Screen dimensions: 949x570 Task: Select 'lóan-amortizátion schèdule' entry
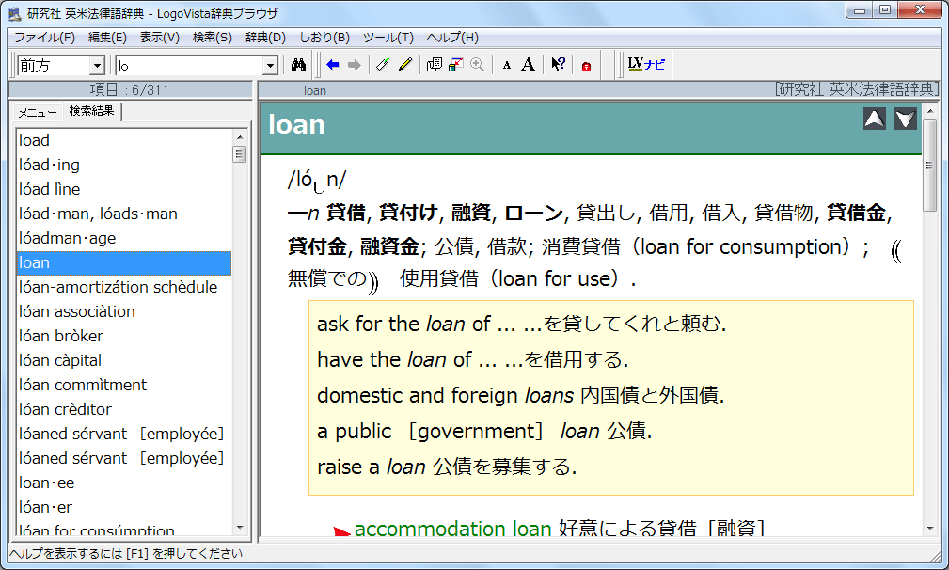click(x=124, y=287)
